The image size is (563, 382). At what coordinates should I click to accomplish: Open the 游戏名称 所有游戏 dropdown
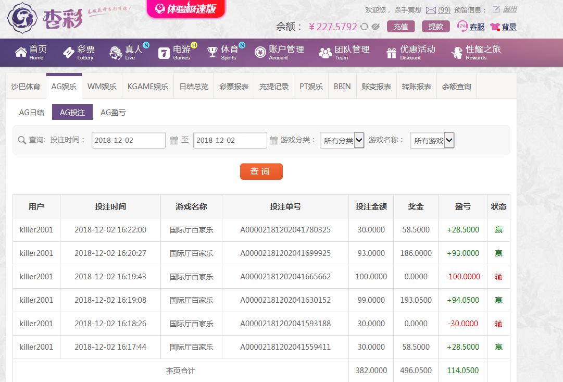click(432, 140)
